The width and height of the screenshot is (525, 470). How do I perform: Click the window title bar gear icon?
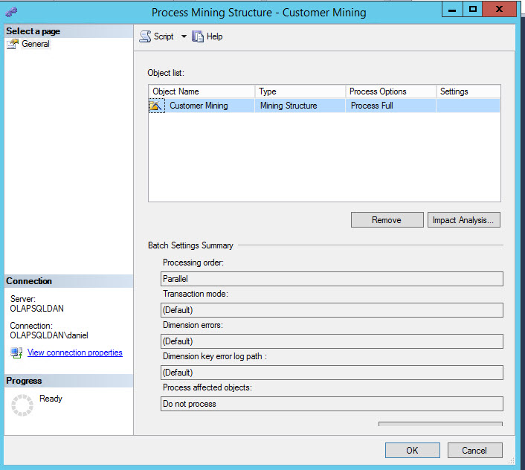(11, 13)
